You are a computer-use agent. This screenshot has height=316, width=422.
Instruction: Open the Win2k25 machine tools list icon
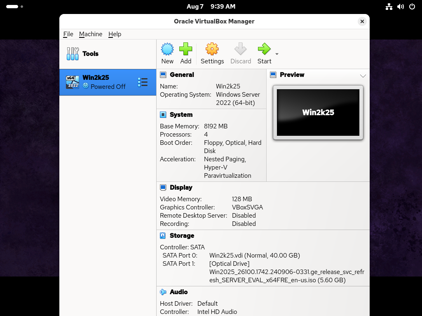(143, 82)
